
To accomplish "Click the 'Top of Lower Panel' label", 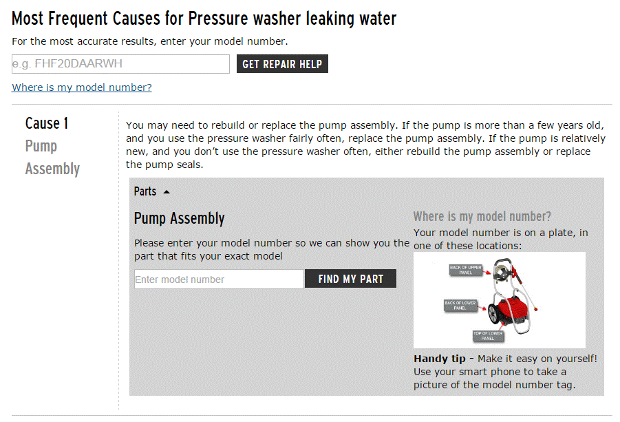I will click(x=488, y=336).
